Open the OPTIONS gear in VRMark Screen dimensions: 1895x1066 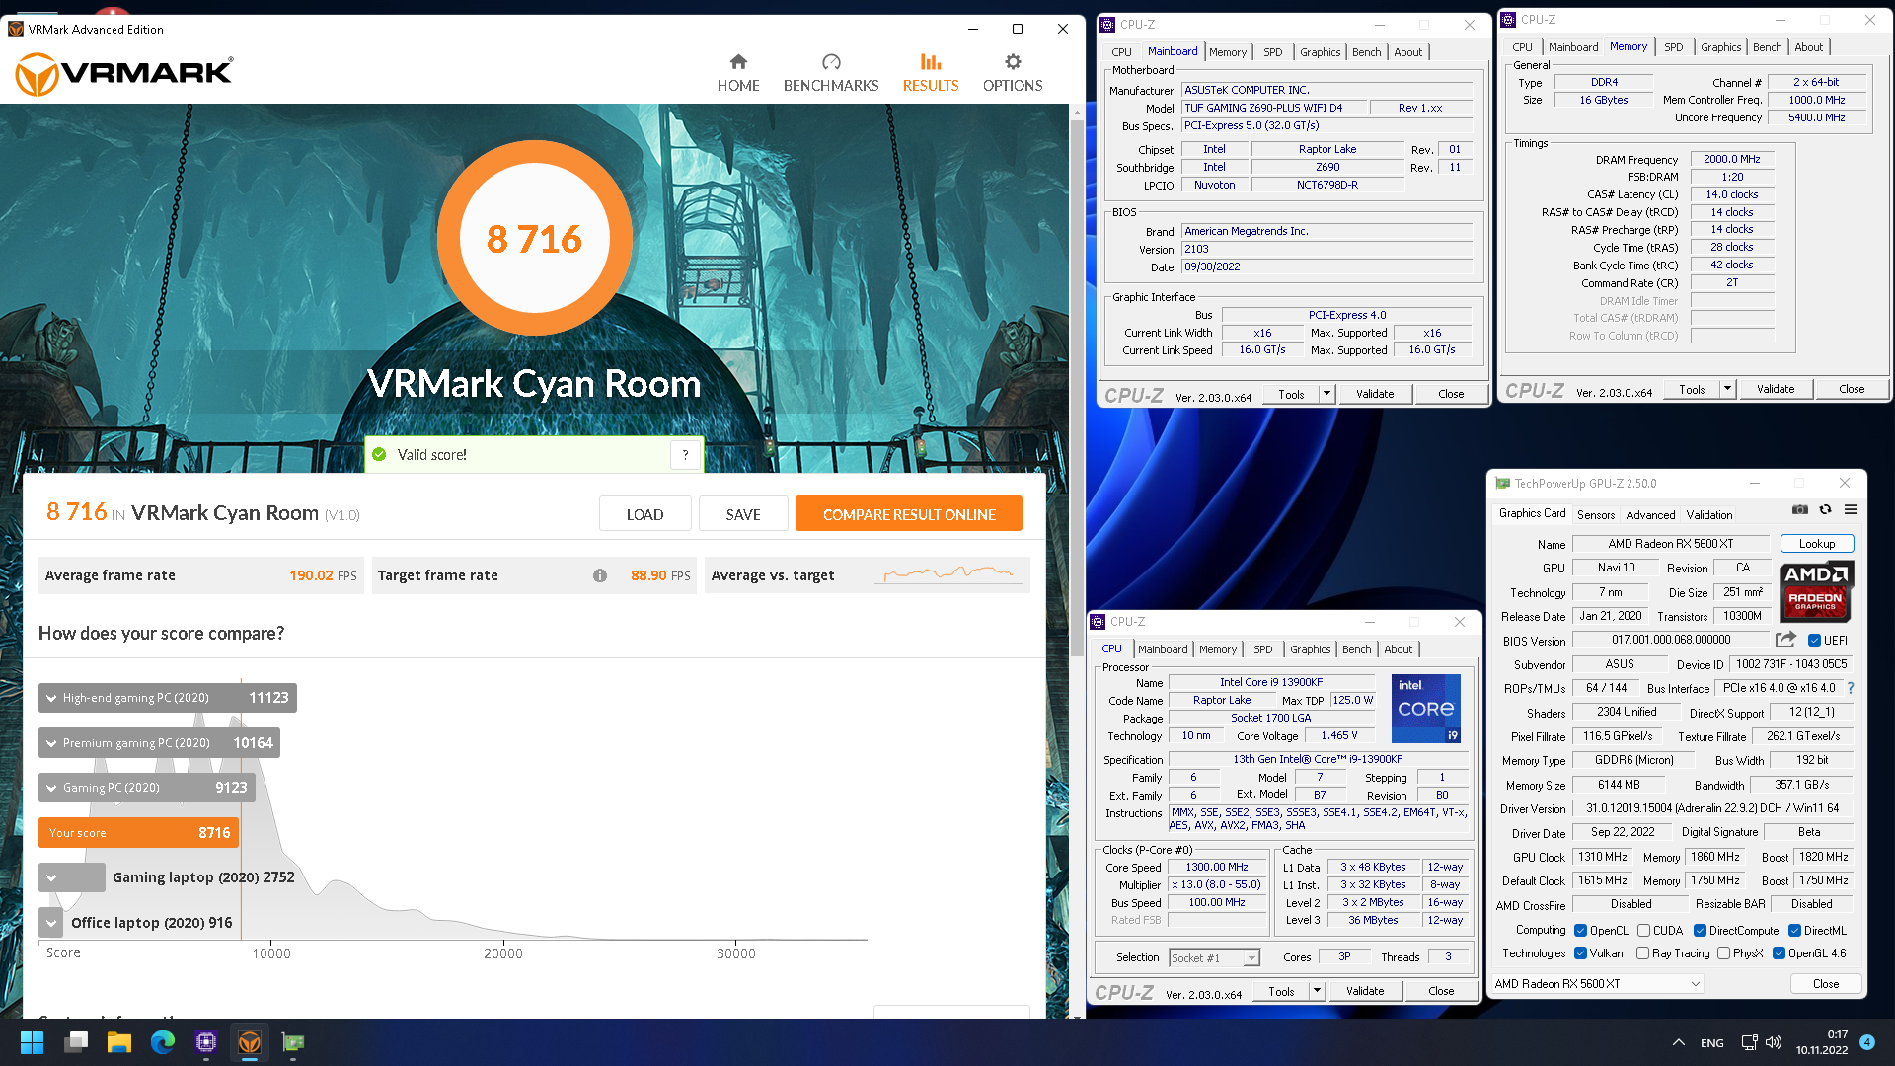tap(1013, 73)
